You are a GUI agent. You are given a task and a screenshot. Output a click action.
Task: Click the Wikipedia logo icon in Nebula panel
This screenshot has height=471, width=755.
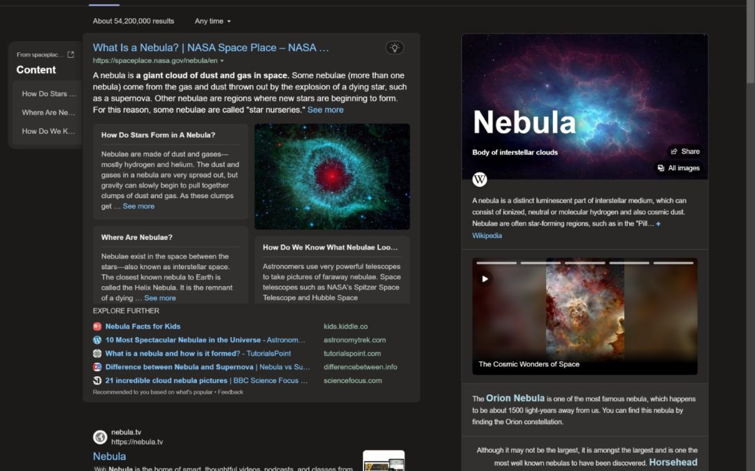[480, 179]
